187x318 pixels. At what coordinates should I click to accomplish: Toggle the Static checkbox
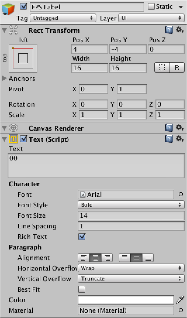point(151,6)
